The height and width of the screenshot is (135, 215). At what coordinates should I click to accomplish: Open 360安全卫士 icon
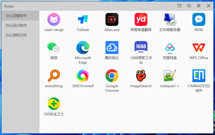coord(54,104)
